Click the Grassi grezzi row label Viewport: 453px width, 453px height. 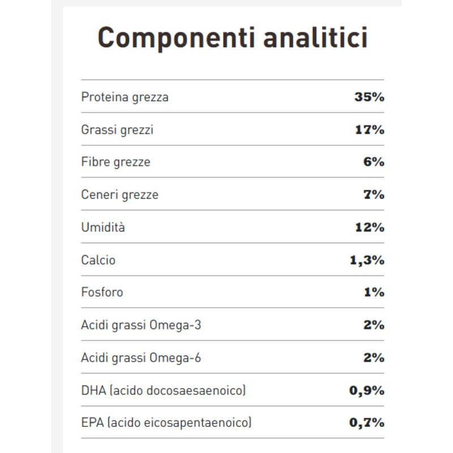click(x=117, y=130)
